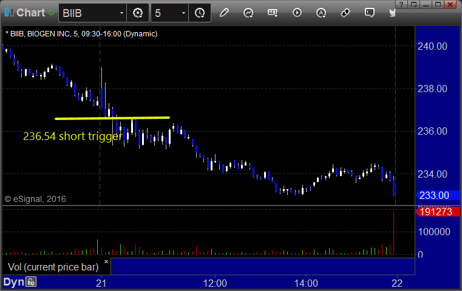The image size is (462, 291).
Task: Click the window options dropdown button
Action: (x=413, y=4)
